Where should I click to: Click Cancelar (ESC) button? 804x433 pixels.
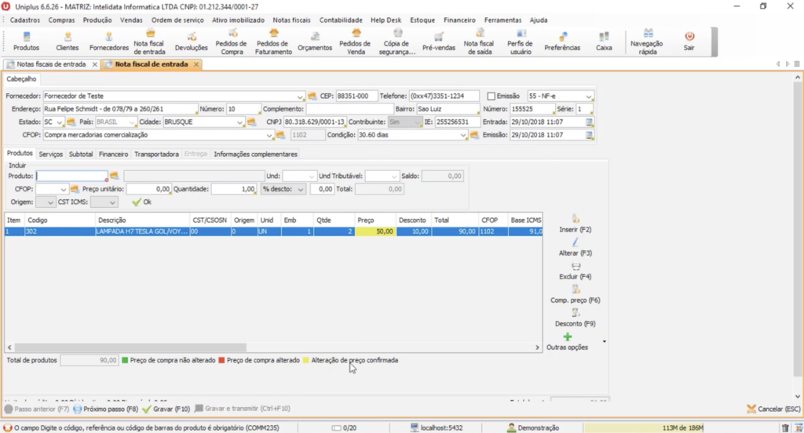[x=773, y=409]
